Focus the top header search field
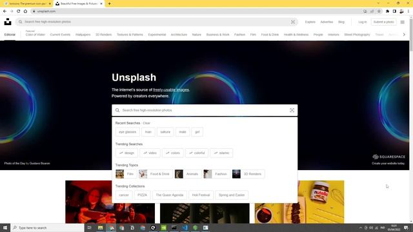Screen dimensions: 413x232 (156, 22)
